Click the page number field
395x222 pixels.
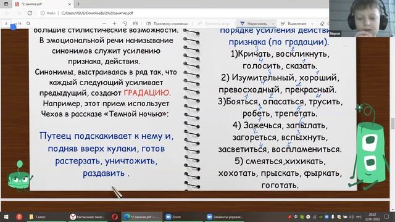(x=6, y=23)
